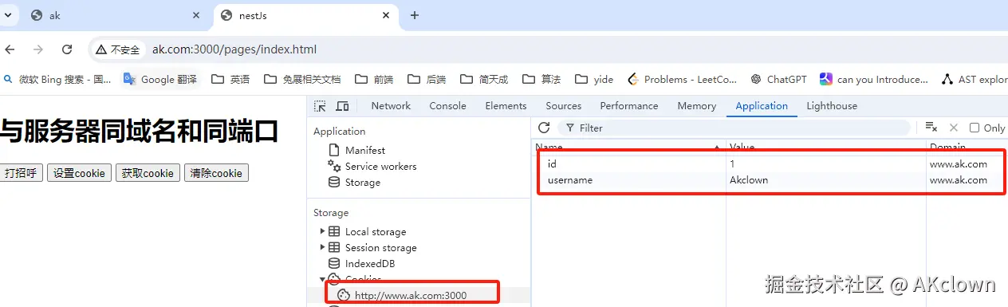The height and width of the screenshot is (307, 1008).
Task: Switch to the Network tab
Action: click(391, 106)
